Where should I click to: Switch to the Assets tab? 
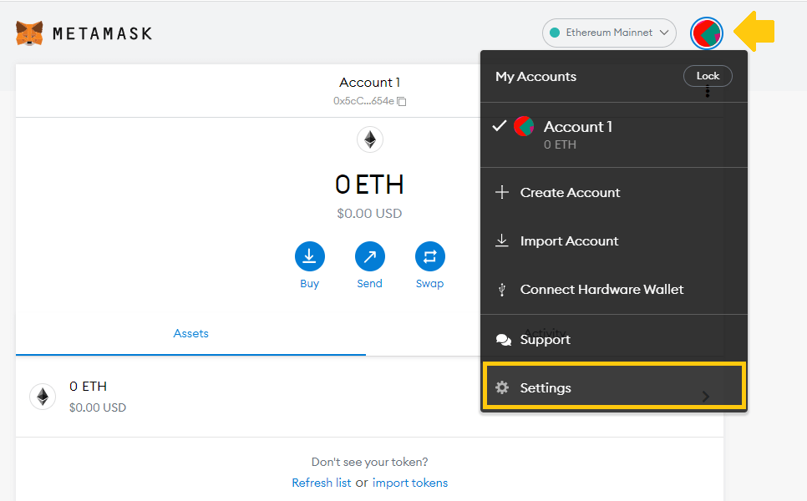pyautogui.click(x=190, y=333)
